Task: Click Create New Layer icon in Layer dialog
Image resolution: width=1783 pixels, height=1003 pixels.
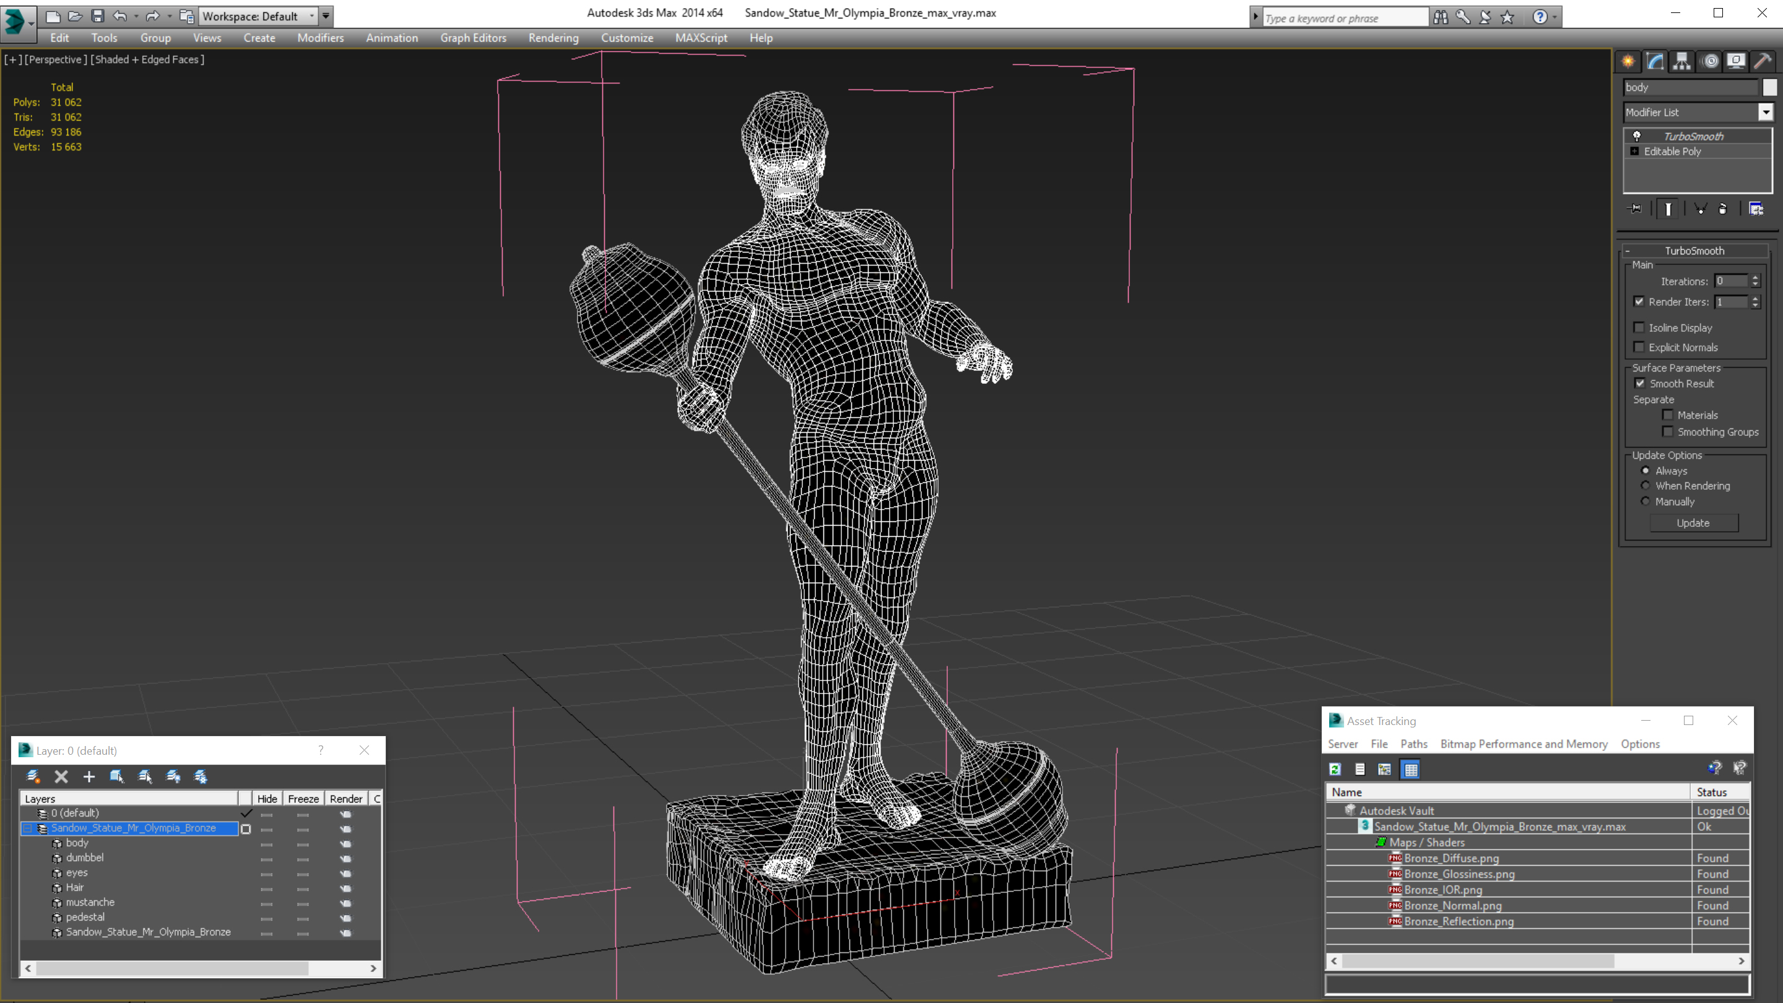Action: click(x=33, y=776)
